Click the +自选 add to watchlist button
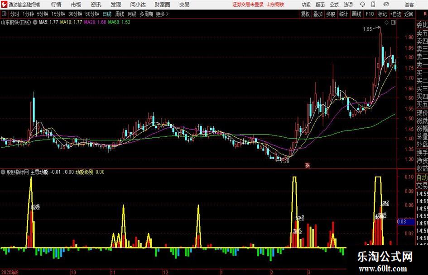Screen dimensions: 428x275 click(396, 14)
